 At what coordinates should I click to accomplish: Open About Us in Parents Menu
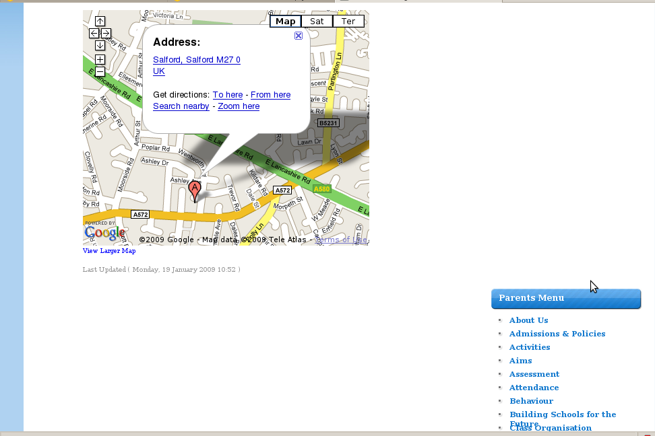click(528, 320)
